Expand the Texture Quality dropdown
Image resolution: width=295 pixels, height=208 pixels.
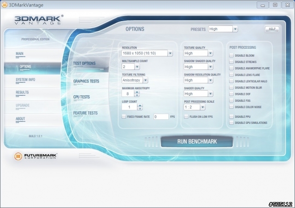pyautogui.click(x=210, y=53)
